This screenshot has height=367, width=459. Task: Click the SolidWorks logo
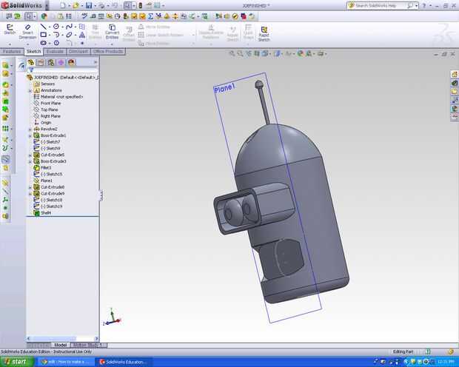coord(21,5)
